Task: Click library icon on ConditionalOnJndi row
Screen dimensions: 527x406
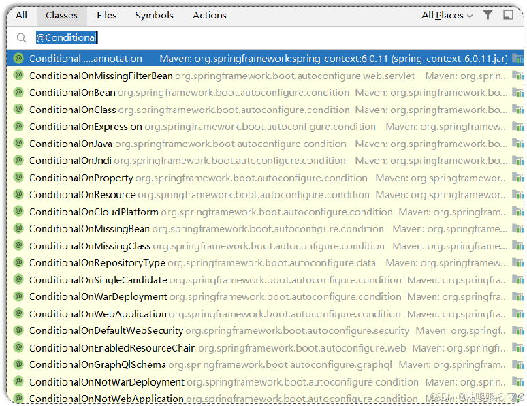Action: coord(517,161)
